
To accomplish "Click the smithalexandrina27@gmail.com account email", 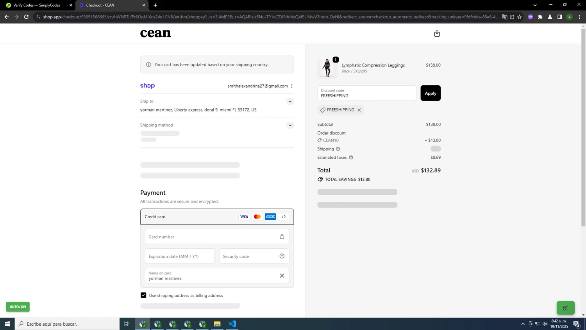I will 258,86.
